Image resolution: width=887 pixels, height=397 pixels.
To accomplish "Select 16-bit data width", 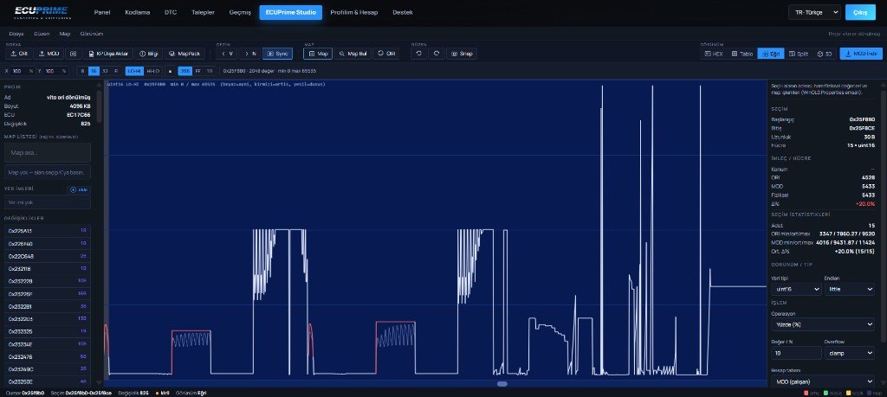I will coord(94,71).
